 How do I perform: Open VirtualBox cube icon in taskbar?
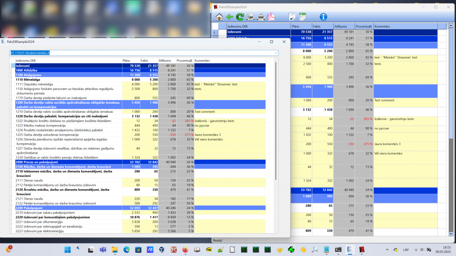point(162,250)
